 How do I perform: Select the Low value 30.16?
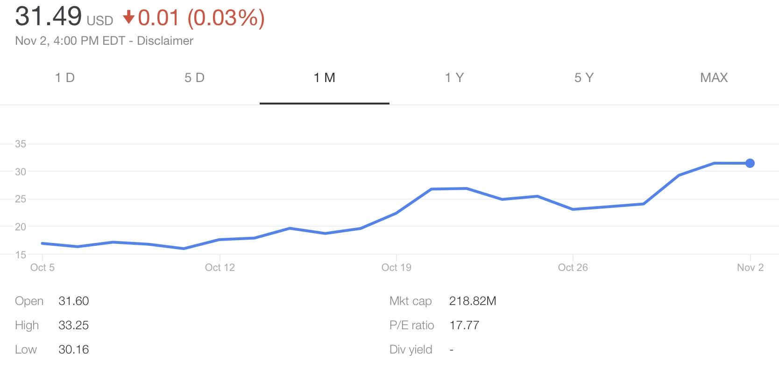point(74,350)
